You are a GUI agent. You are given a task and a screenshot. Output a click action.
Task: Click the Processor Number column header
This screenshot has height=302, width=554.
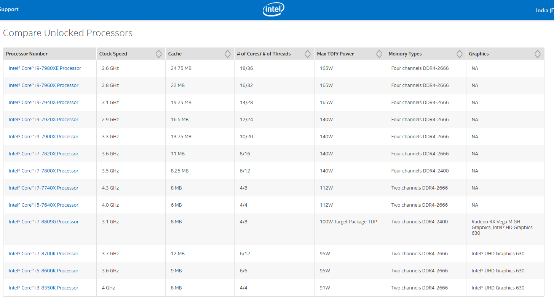coord(27,54)
